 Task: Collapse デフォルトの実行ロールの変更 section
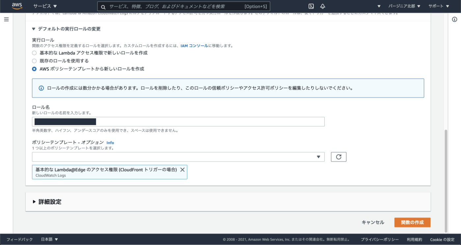[x=66, y=29]
